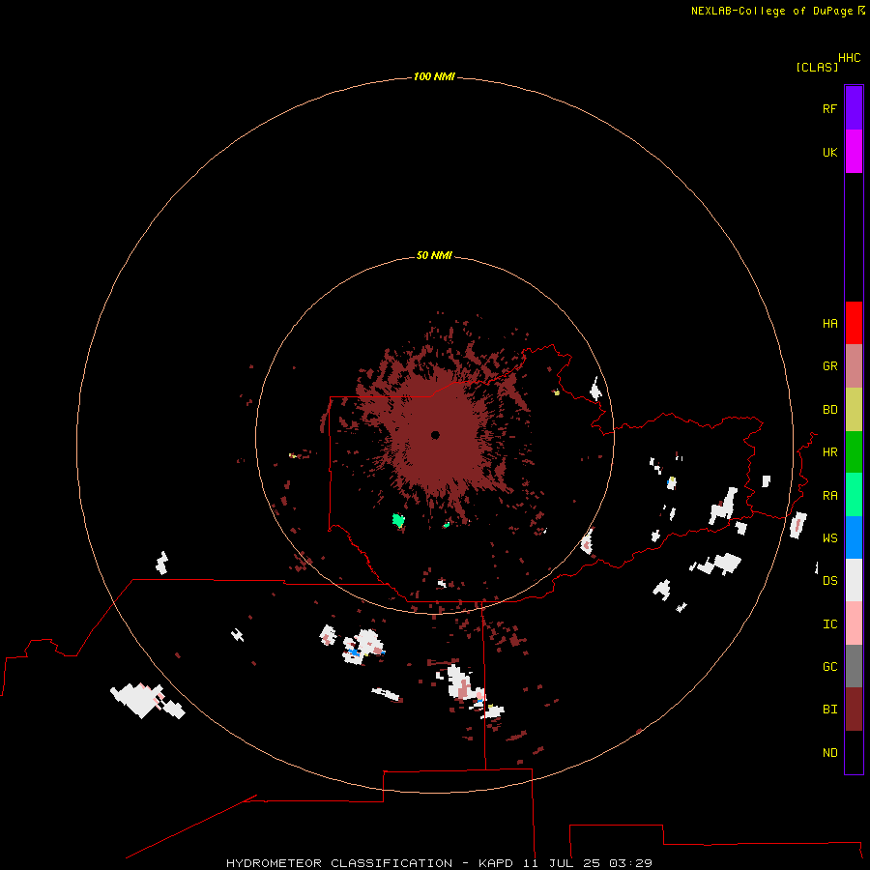Click the RF purple legend swatch
This screenshot has width=870, height=870.
click(x=854, y=108)
